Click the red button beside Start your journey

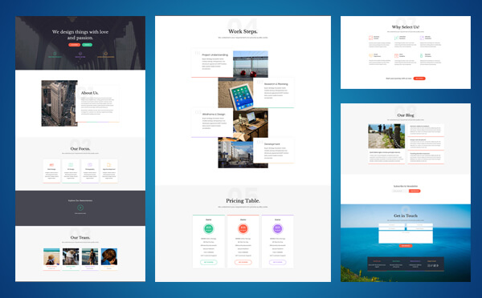point(419,79)
